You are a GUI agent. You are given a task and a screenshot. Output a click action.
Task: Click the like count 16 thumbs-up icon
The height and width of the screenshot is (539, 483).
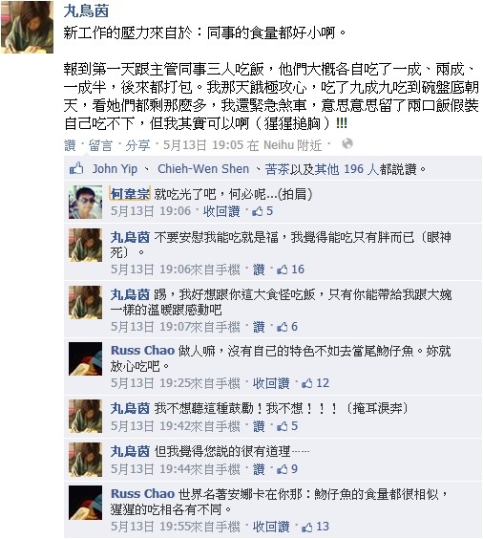tap(282, 269)
